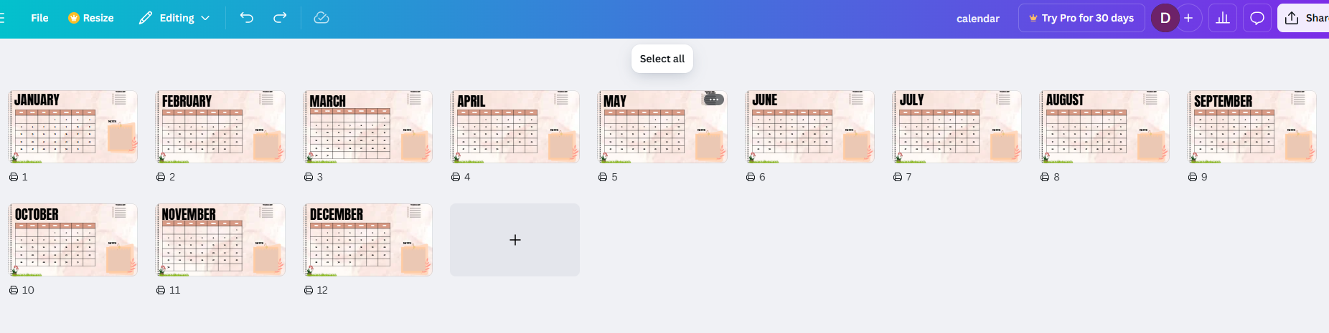Click the undo arrow icon
The height and width of the screenshot is (333, 1329).
pos(246,18)
